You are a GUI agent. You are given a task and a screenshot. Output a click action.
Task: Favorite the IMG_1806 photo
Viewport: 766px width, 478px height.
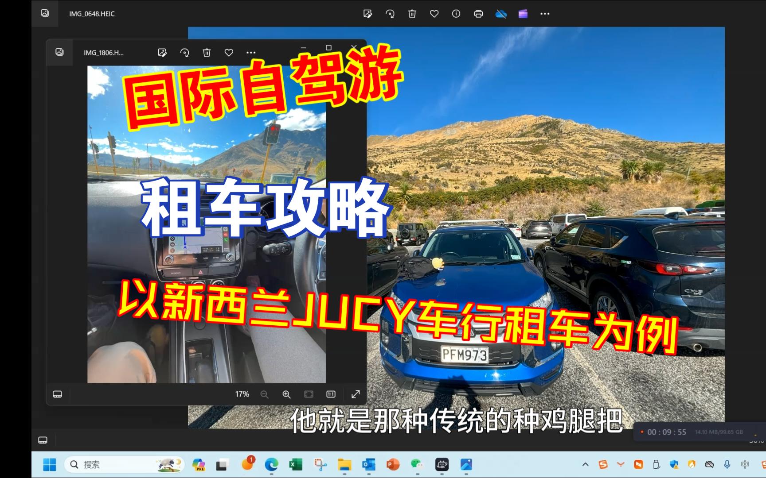click(229, 53)
